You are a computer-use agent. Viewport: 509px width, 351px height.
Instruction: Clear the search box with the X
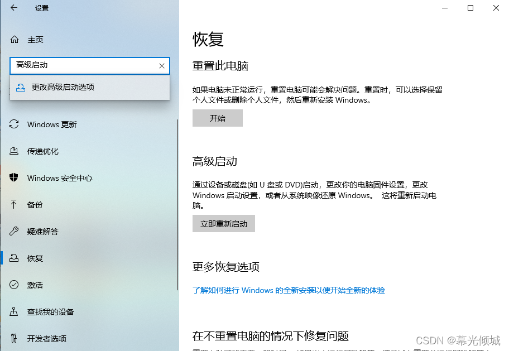162,66
